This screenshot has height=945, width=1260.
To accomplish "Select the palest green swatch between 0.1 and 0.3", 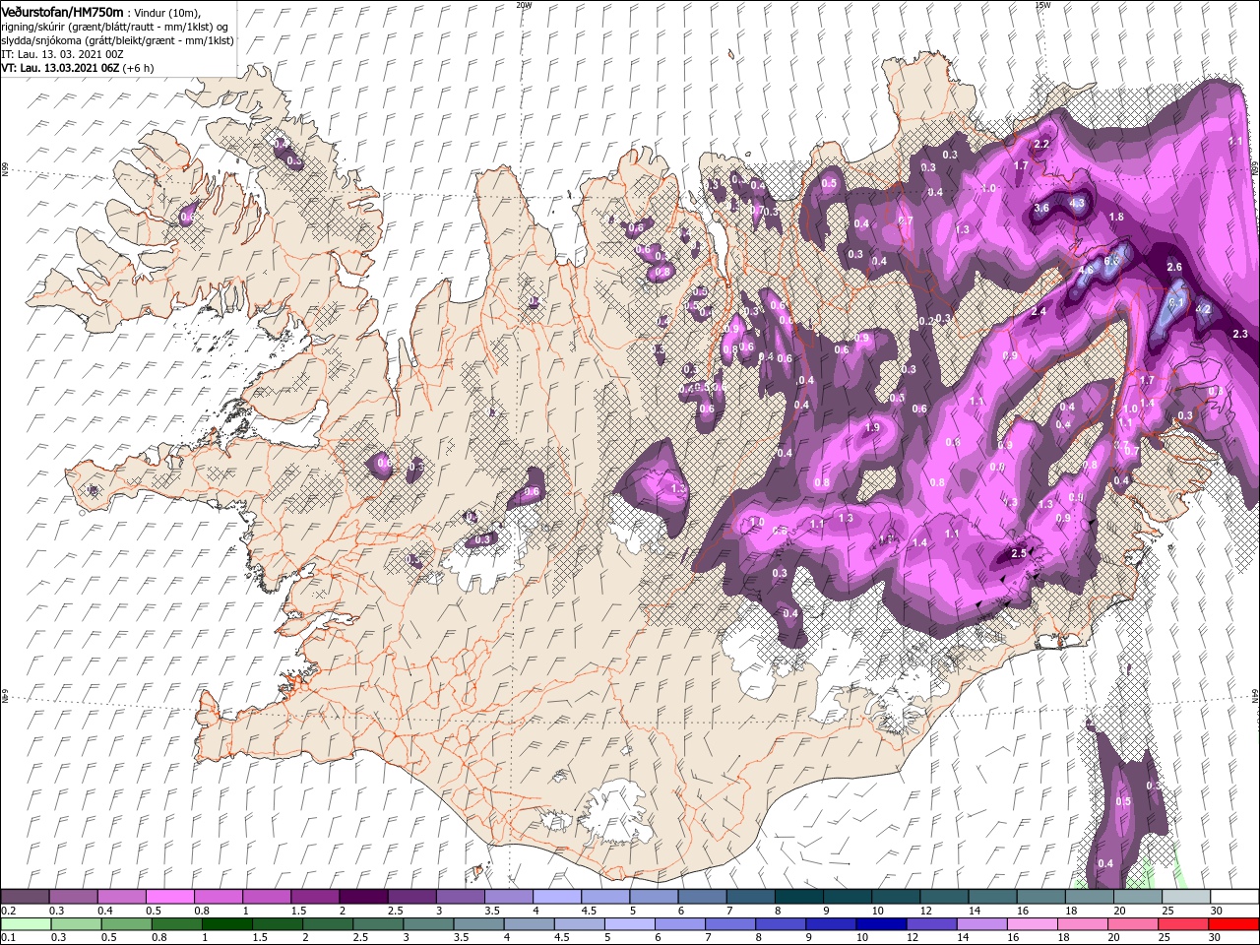I will (25, 924).
